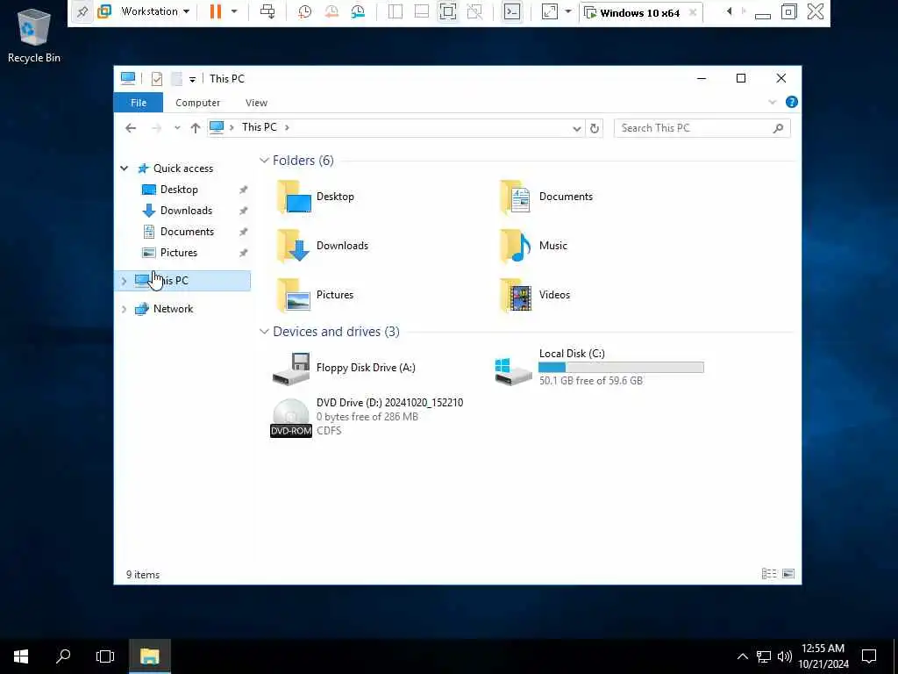The width and height of the screenshot is (898, 674).
Task: Select Desktop in the Quick access list
Action: pyautogui.click(x=179, y=190)
